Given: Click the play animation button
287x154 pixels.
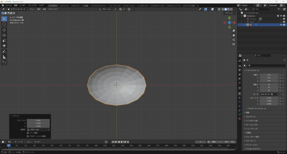Looking at the screenshot, I should click(122, 142).
